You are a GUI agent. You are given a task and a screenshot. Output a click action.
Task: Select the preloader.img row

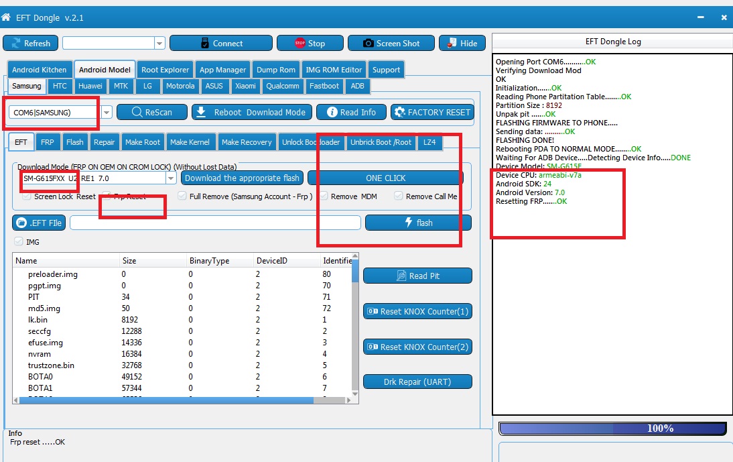click(182, 274)
